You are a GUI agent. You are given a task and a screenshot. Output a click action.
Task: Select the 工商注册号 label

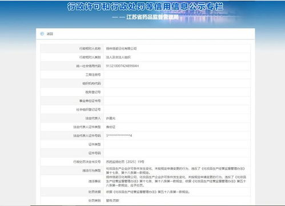[x=93, y=75]
